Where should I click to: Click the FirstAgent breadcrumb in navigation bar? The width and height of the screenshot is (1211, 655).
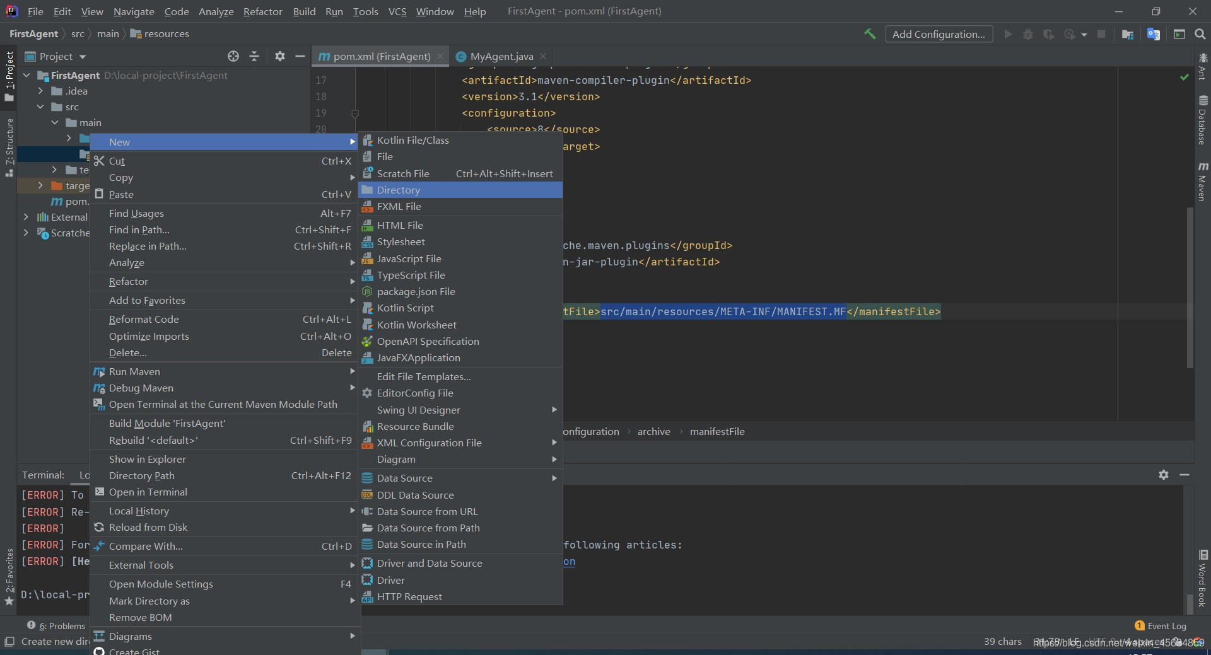click(33, 33)
